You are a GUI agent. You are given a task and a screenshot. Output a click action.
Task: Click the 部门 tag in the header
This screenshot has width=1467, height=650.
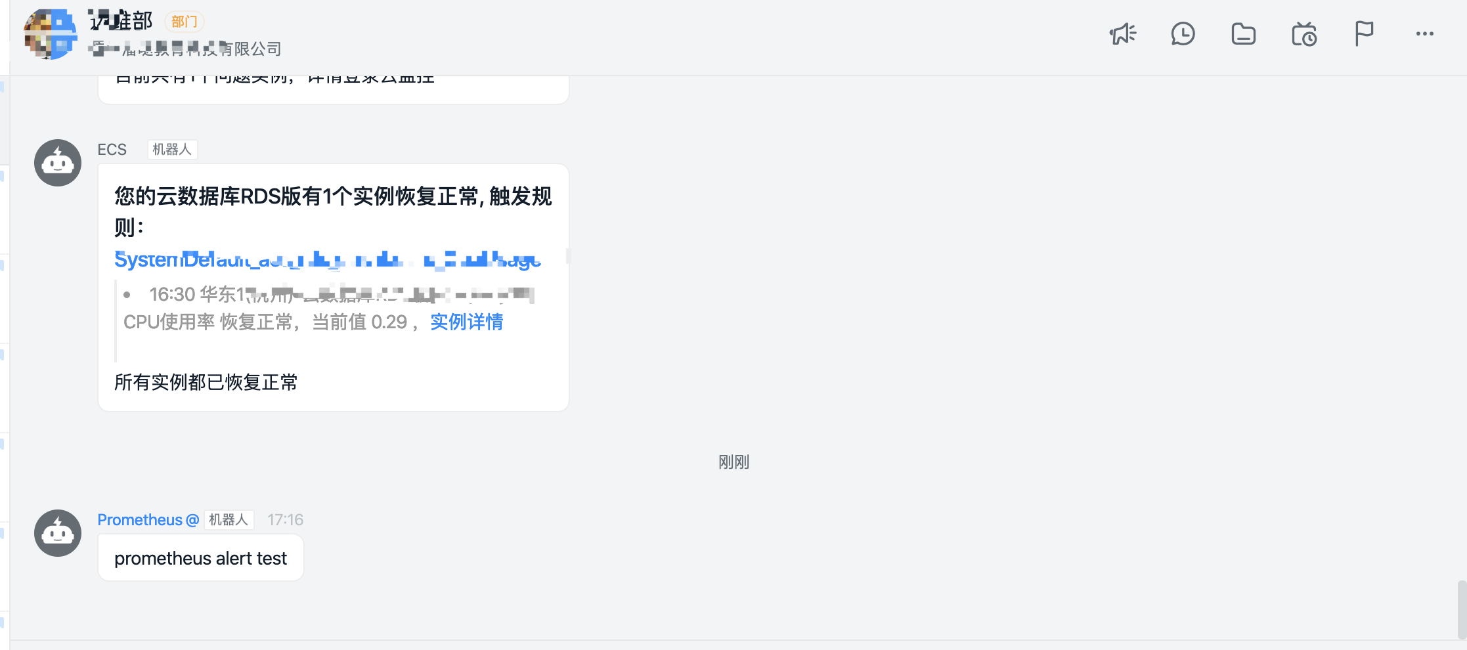[185, 22]
